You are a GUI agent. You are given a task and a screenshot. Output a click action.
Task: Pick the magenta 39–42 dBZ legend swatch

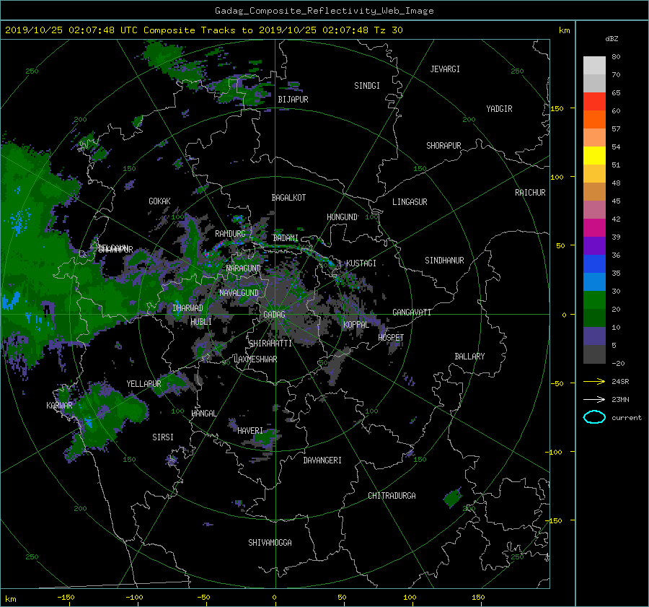[594, 228]
